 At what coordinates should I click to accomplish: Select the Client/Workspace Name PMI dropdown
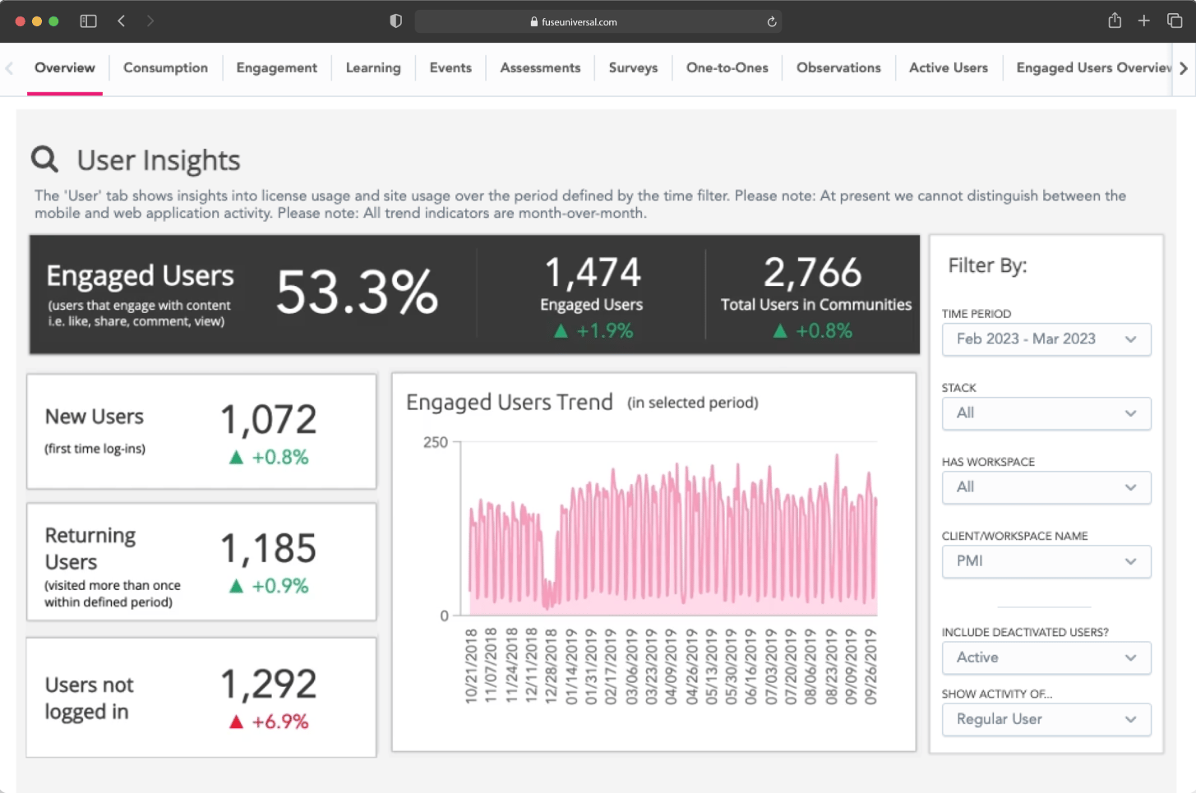point(1046,561)
